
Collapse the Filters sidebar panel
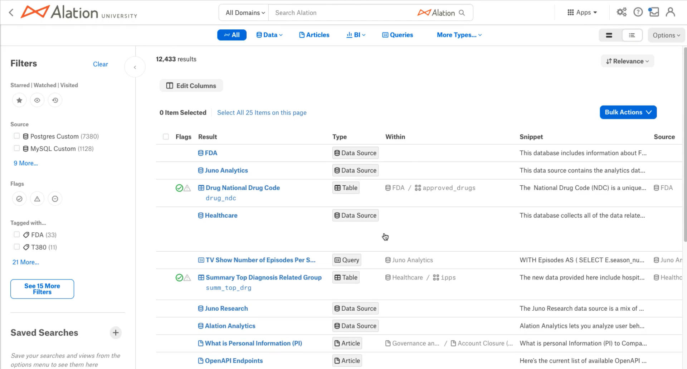tap(135, 67)
